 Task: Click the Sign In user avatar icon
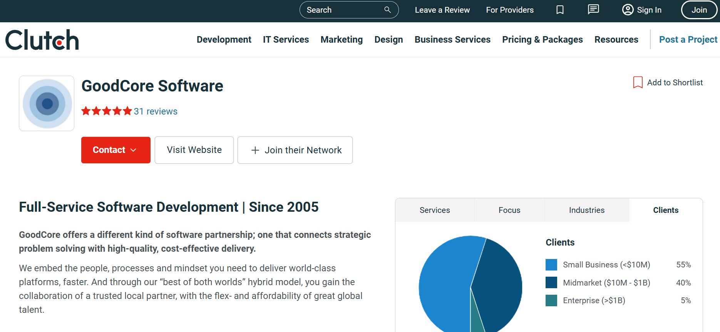(628, 10)
